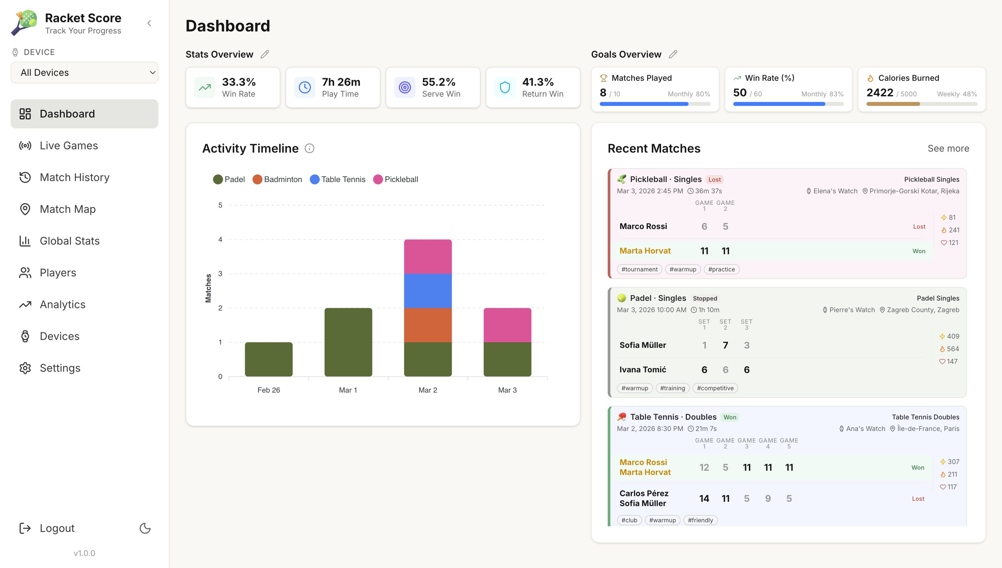The image size is (1002, 568).
Task: Click the #tournament tag on Pickleball match
Action: click(x=639, y=269)
